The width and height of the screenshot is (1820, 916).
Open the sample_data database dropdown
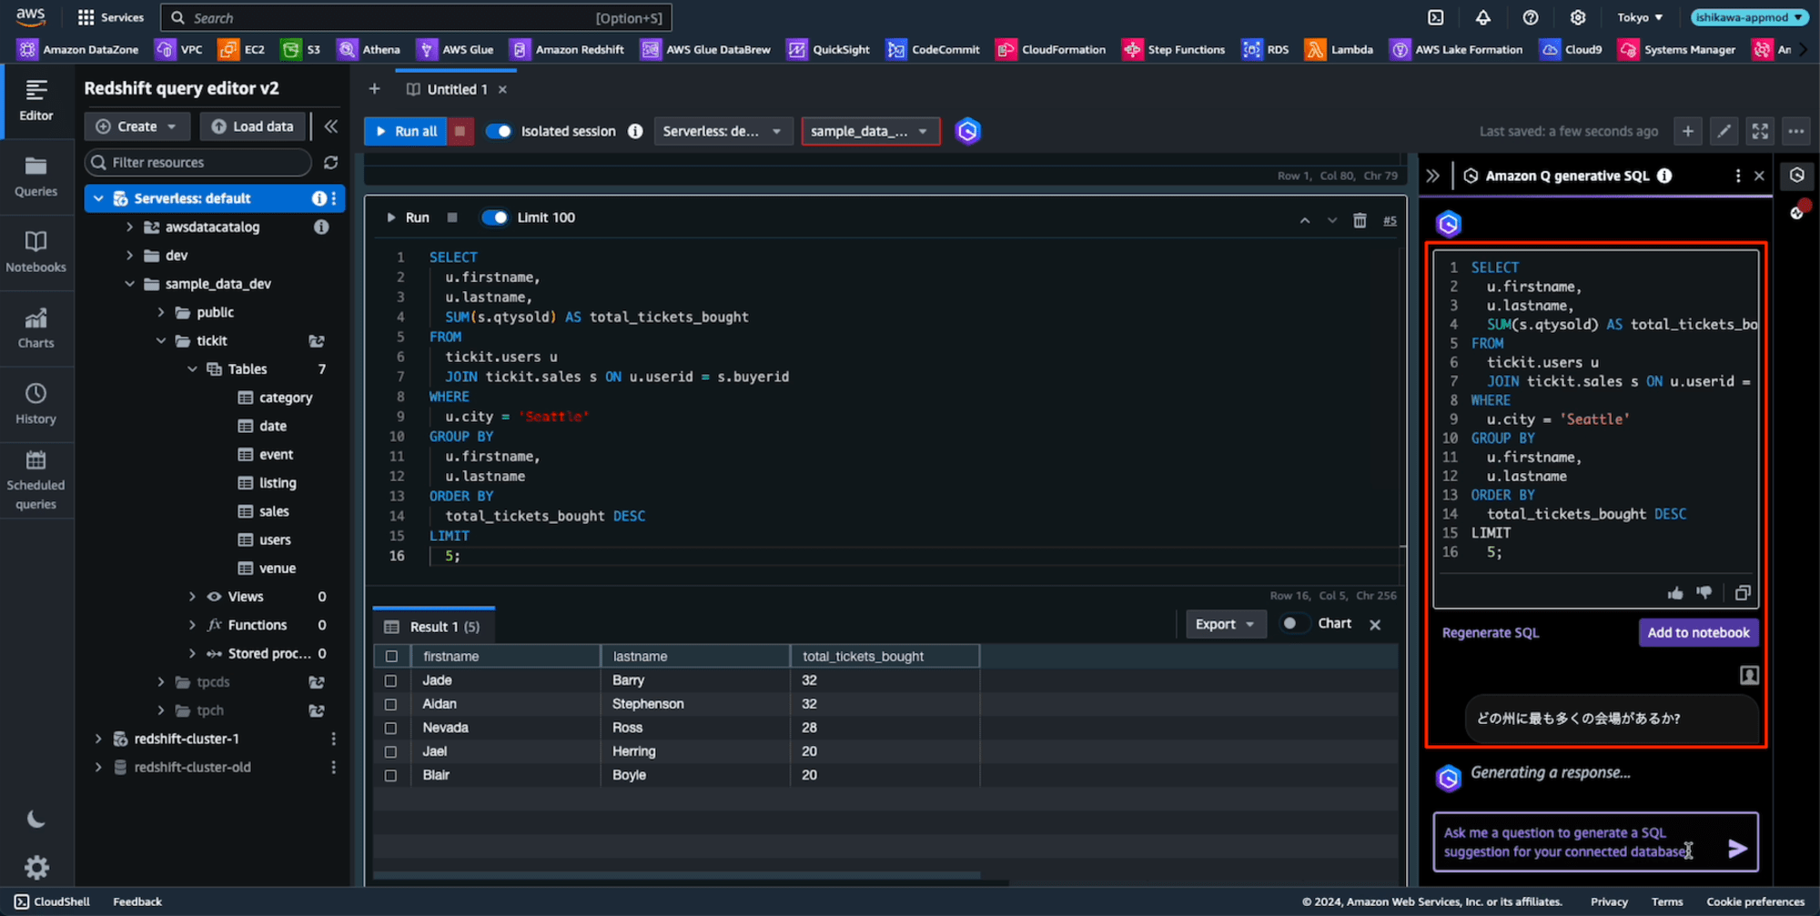[x=870, y=131]
